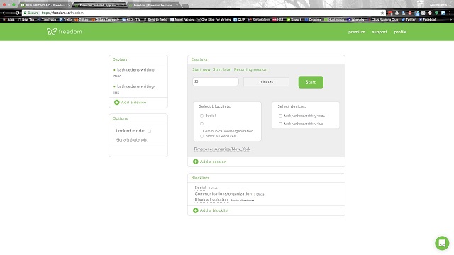
Task: Open the minutes unit dropdown
Action: coord(267,82)
